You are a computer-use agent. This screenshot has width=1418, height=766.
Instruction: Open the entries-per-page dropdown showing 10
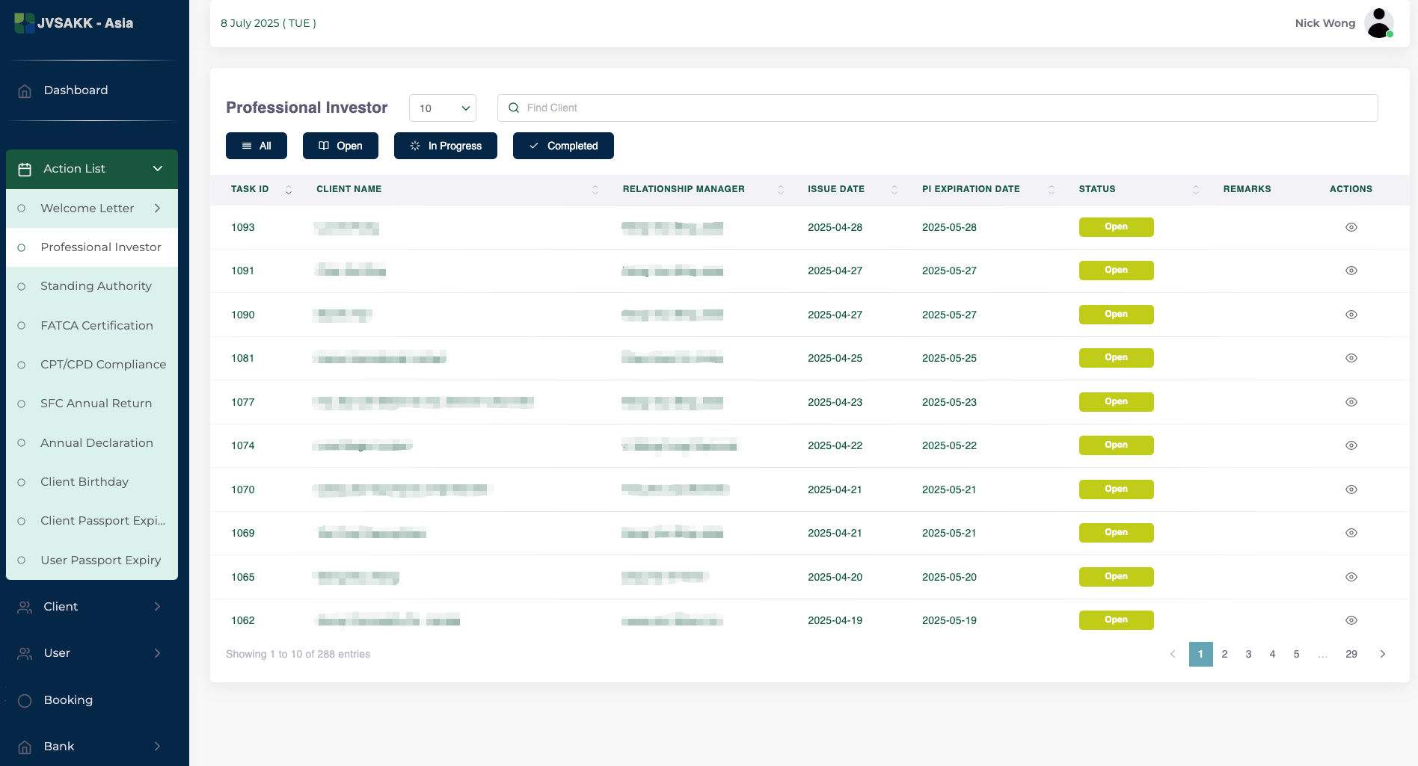tap(443, 108)
